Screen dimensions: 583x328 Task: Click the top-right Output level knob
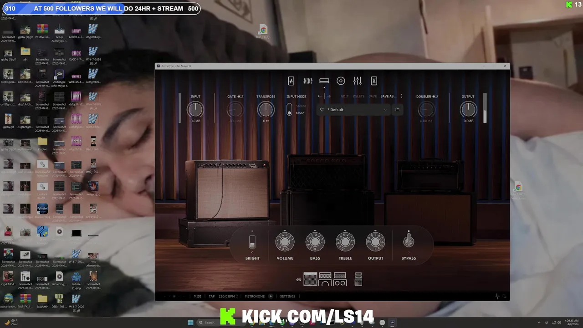point(468,109)
